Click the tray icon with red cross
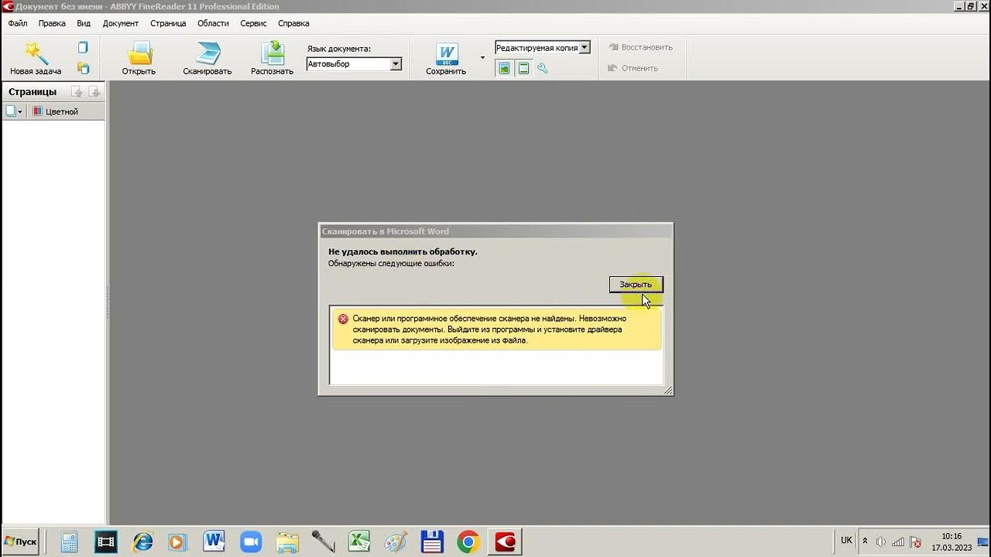991x557 pixels. pyautogui.click(x=916, y=542)
